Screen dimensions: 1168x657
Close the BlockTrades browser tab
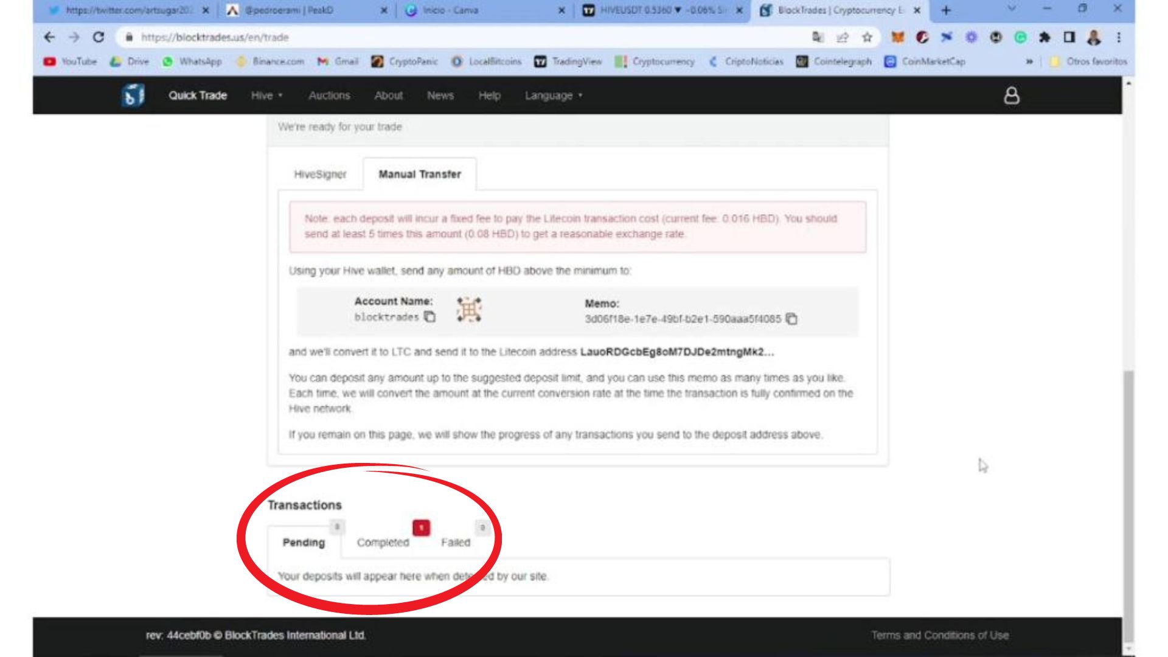coord(917,10)
